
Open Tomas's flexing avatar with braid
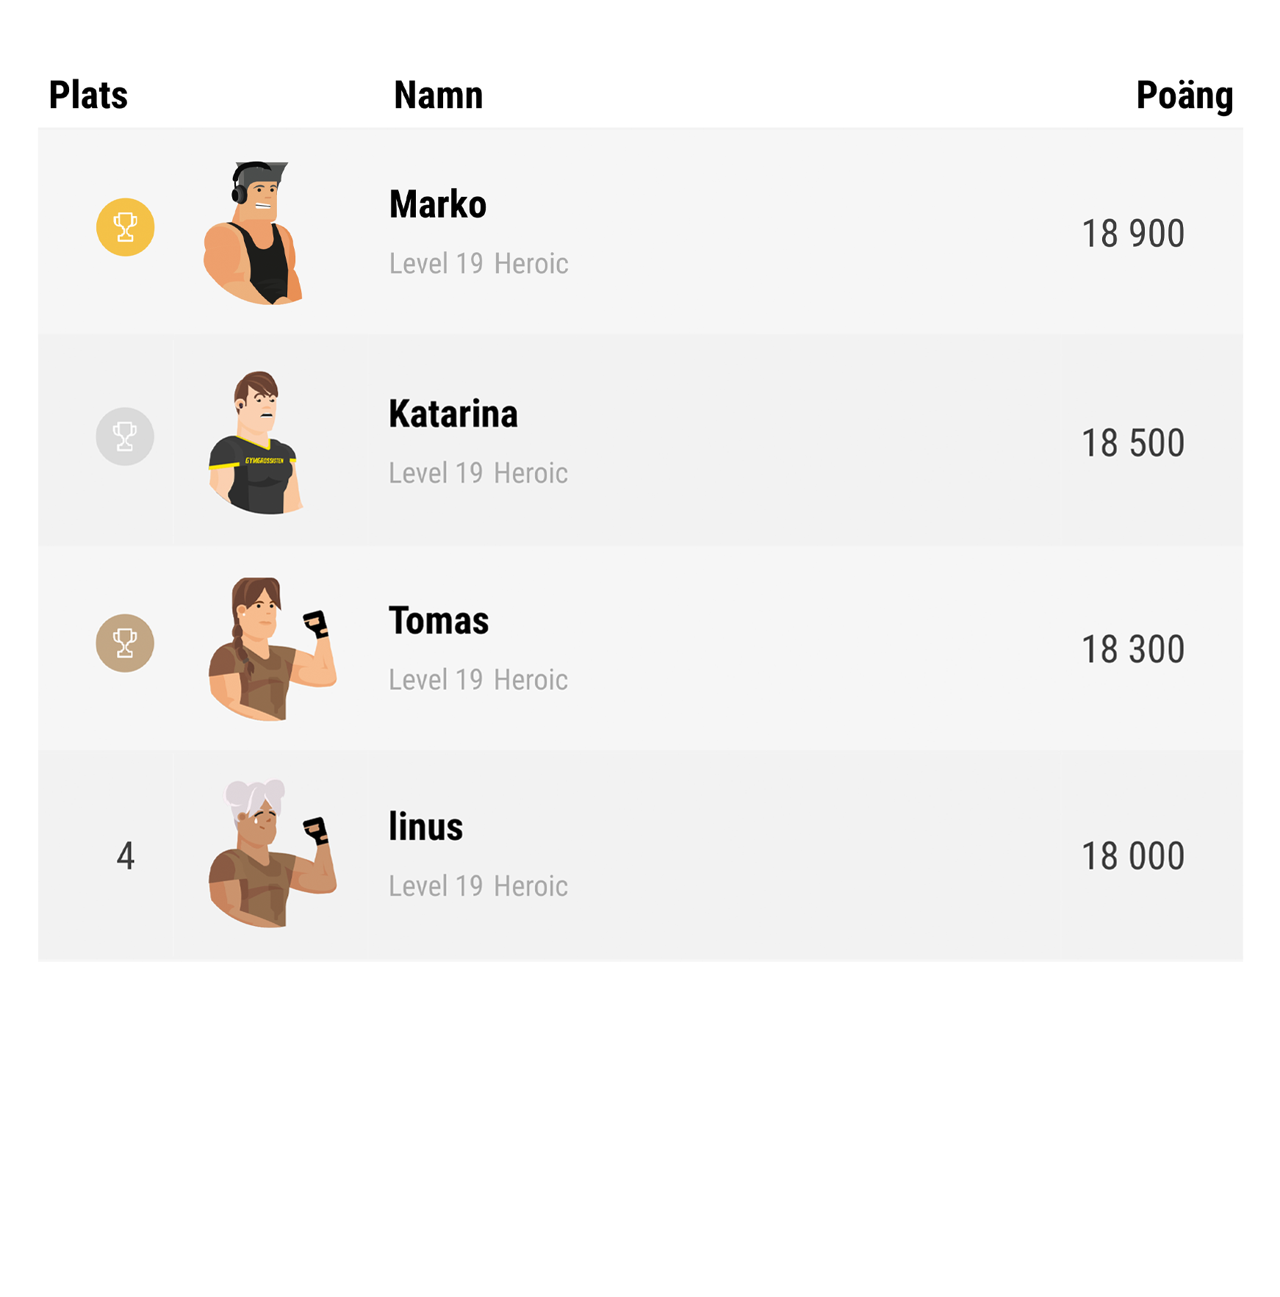273,649
